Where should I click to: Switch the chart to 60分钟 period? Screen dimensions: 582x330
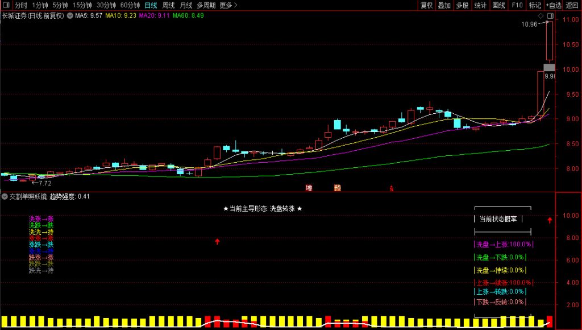pos(130,5)
